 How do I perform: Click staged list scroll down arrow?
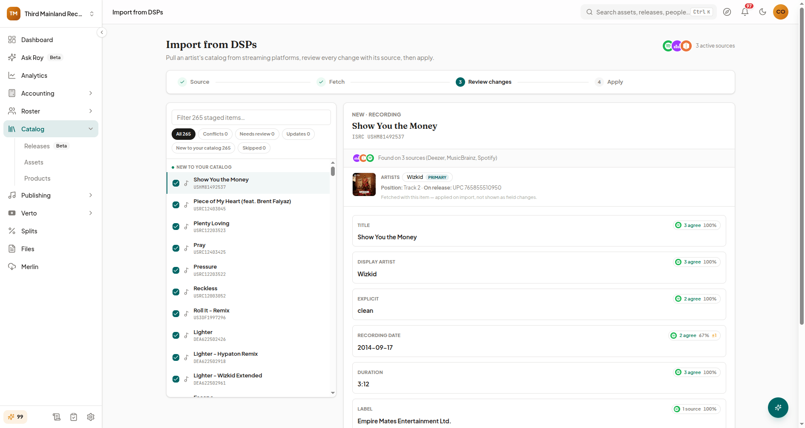pos(333,393)
